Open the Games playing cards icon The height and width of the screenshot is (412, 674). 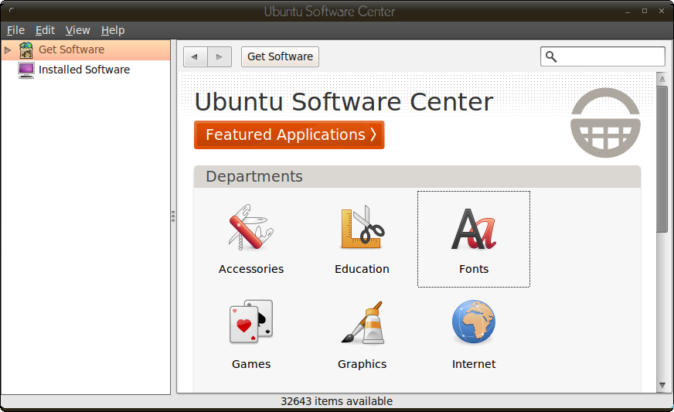(250, 322)
